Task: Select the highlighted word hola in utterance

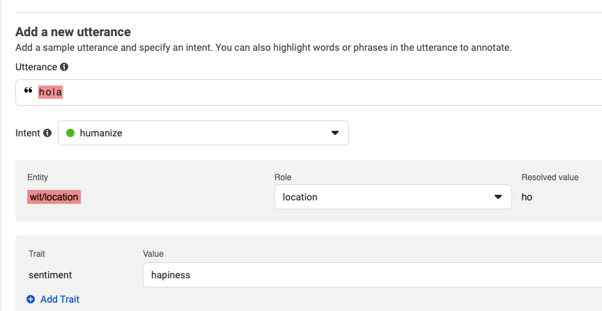Action: coord(50,93)
